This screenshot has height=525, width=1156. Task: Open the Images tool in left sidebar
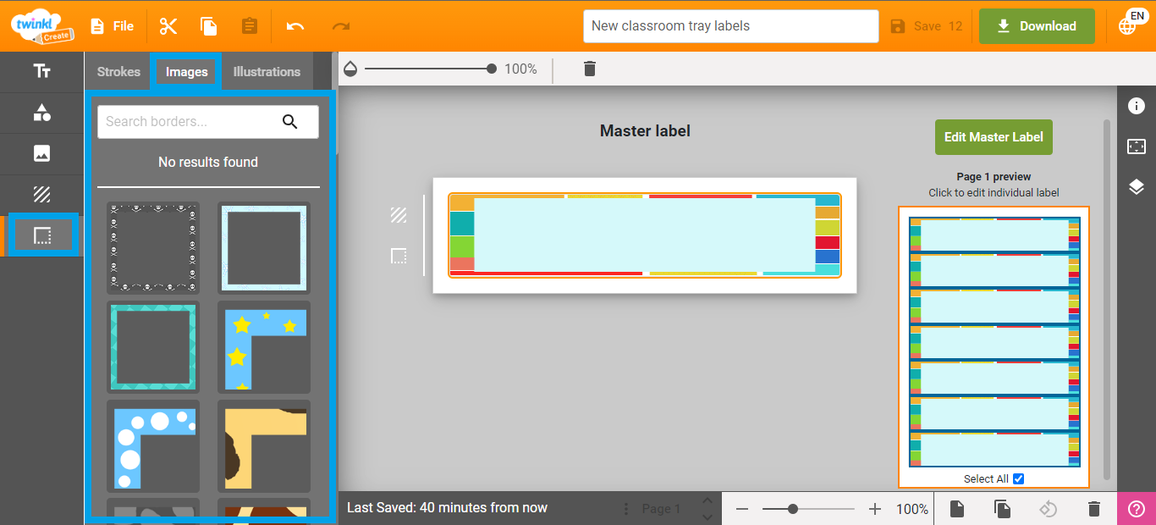41,153
